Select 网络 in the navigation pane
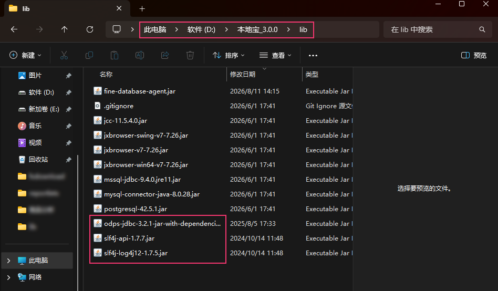Viewport: 498px width, 291px height. (35, 277)
